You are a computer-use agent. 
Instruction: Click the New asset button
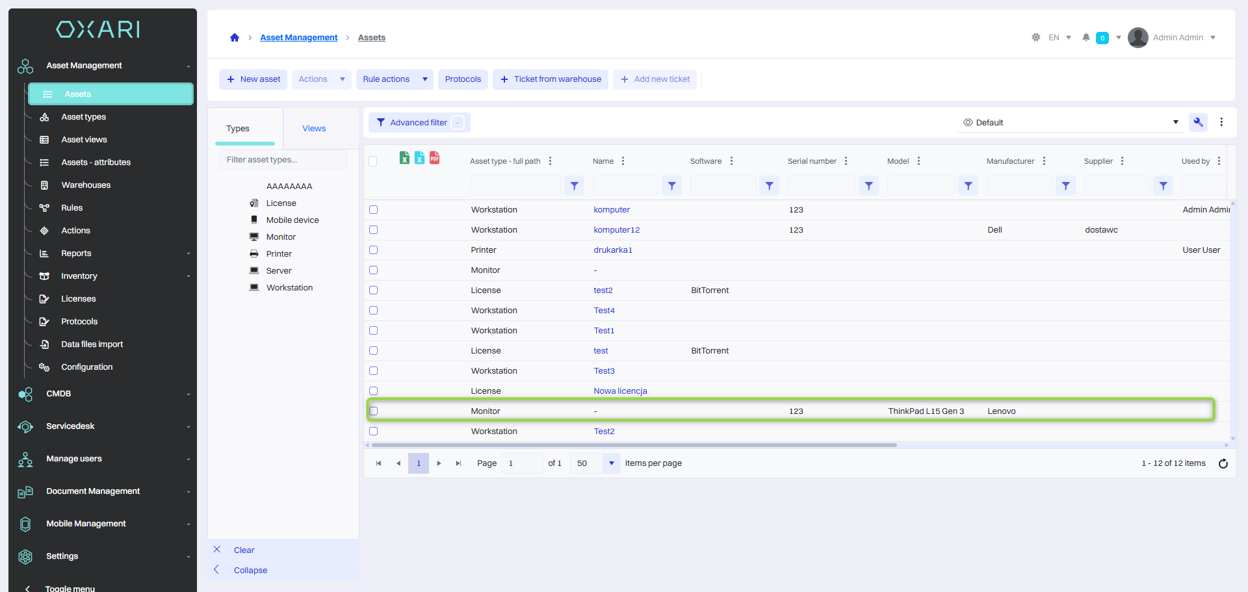253,79
